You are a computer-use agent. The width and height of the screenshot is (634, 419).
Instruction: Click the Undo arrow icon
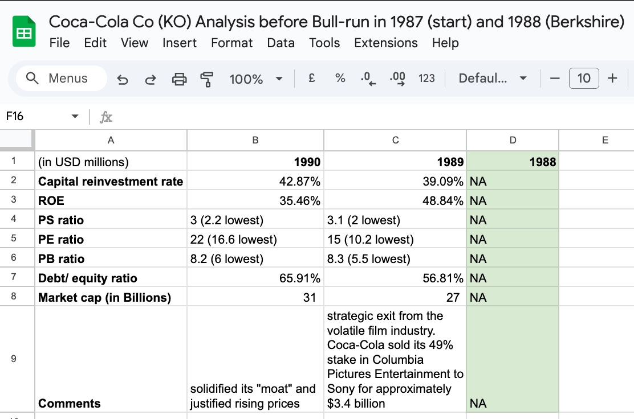(123, 79)
